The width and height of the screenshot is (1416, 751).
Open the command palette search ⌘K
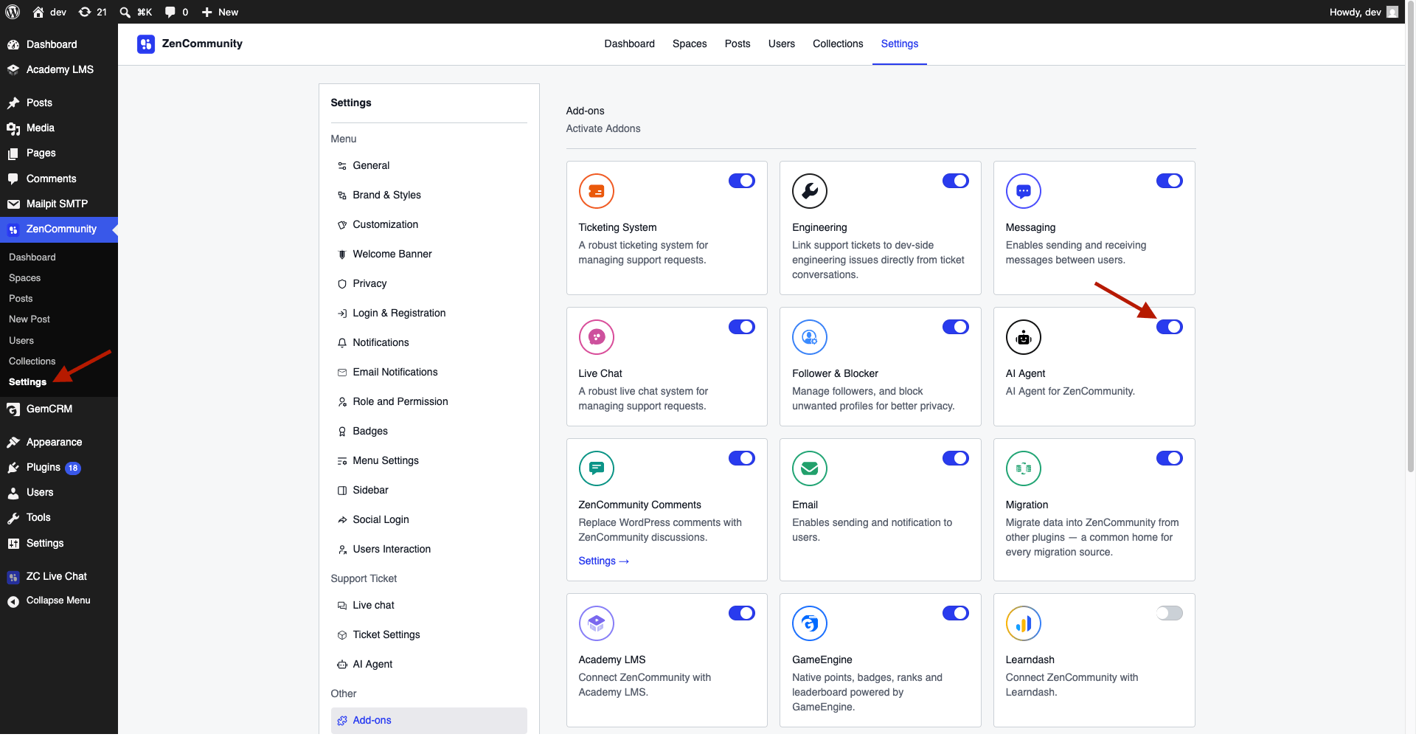tap(136, 12)
